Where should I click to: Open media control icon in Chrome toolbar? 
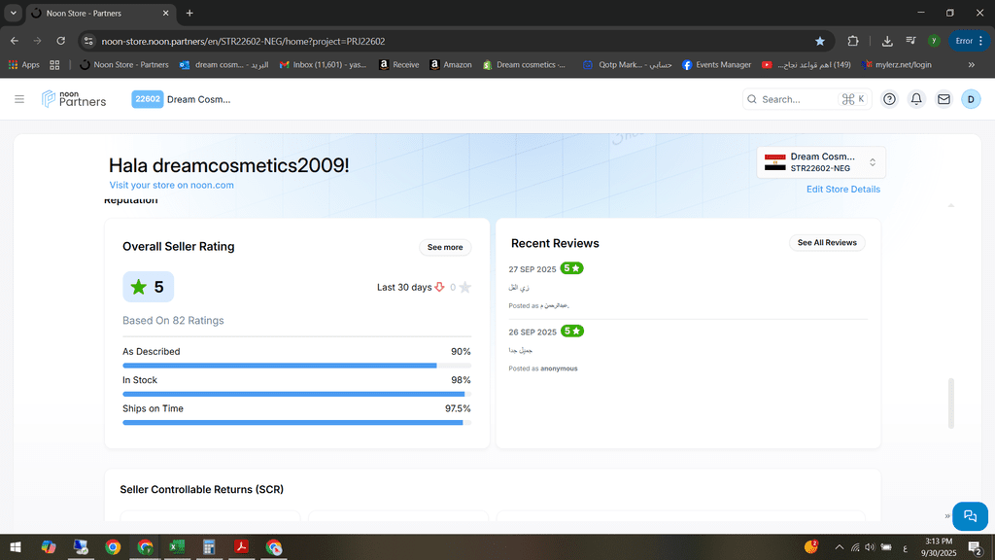pos(910,41)
